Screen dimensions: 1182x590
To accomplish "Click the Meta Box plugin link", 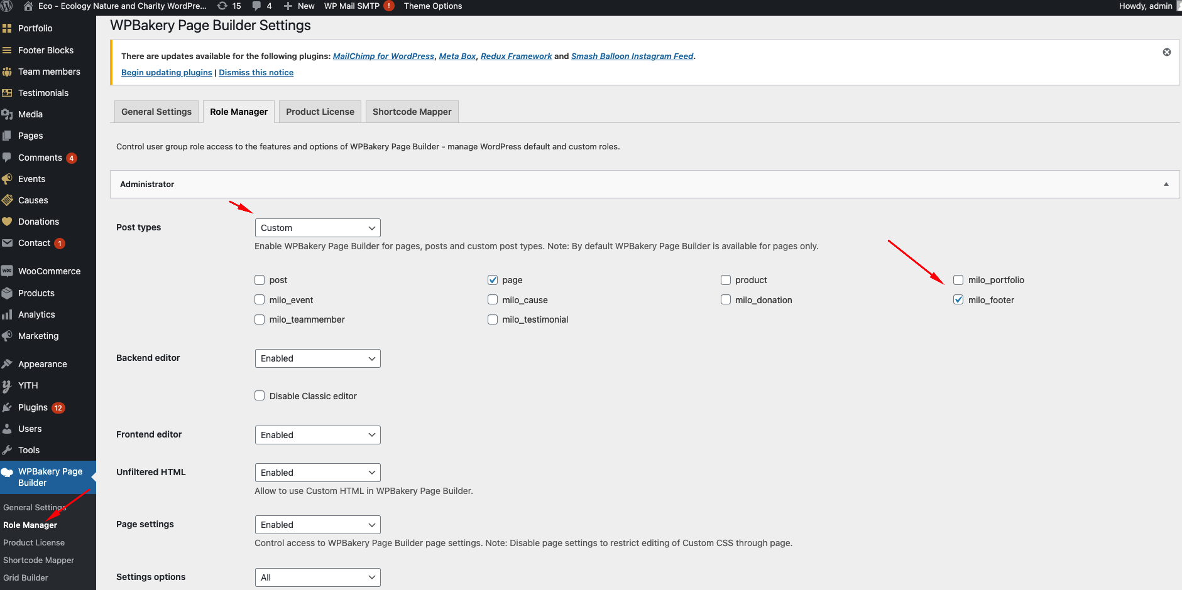I will click(x=457, y=56).
